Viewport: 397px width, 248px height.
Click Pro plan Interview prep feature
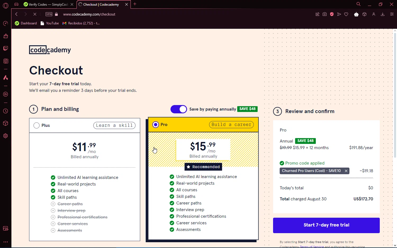point(190,210)
